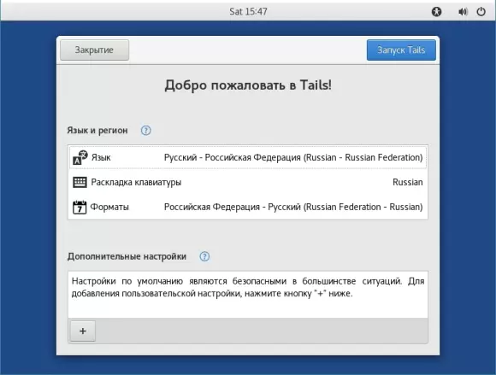Click formats value Российская Федерация - Русский
The width and height of the screenshot is (496, 375).
tap(293, 207)
